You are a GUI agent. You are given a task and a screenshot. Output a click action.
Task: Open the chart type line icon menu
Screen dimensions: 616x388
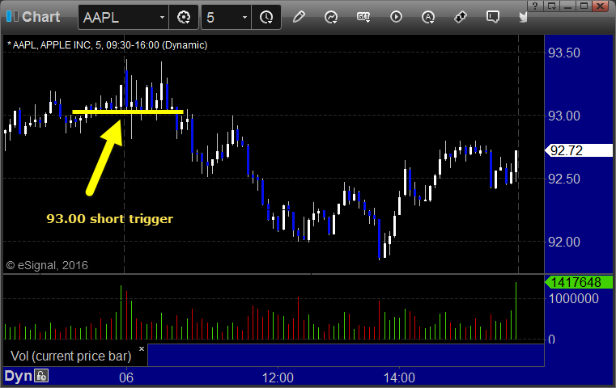click(x=331, y=17)
